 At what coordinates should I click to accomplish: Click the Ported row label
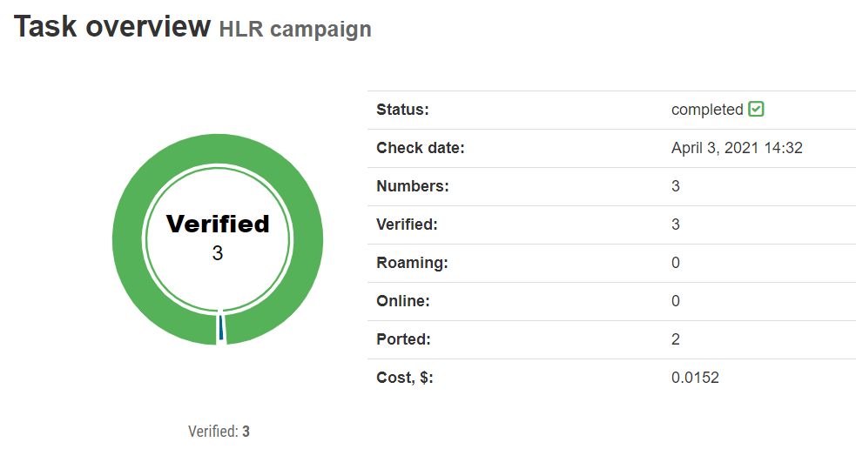click(403, 339)
